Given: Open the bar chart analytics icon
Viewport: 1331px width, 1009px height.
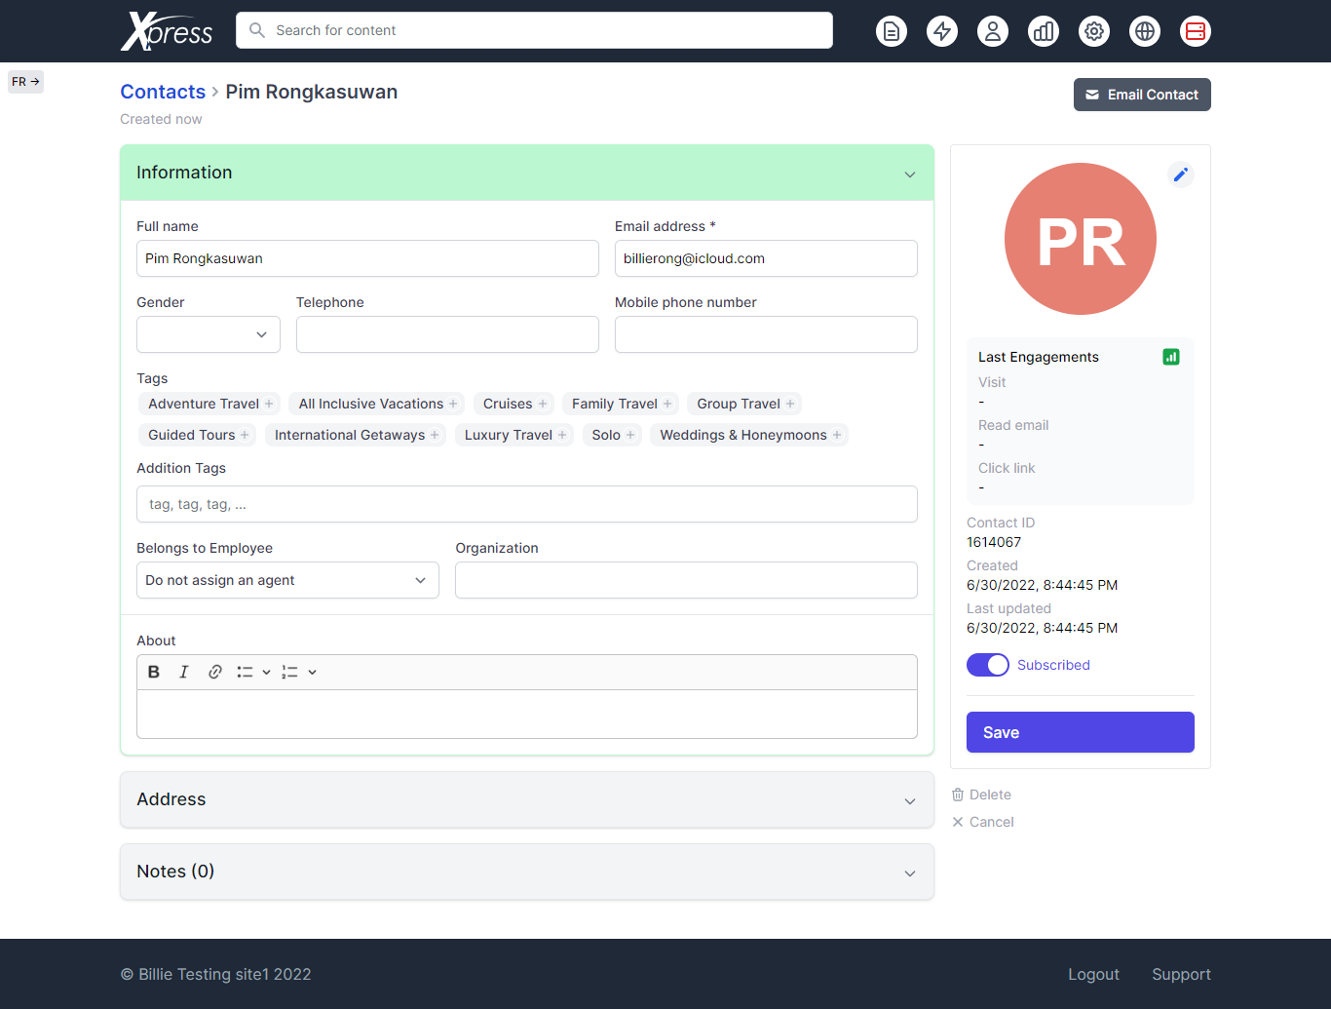Looking at the screenshot, I should point(1043,31).
